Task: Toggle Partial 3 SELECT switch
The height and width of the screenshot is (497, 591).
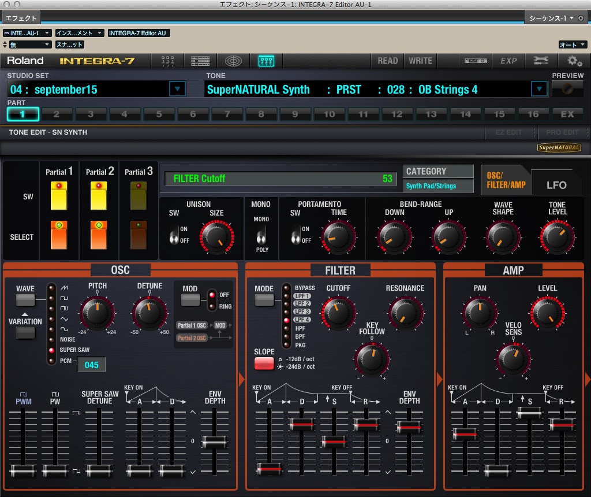Action: (139, 235)
